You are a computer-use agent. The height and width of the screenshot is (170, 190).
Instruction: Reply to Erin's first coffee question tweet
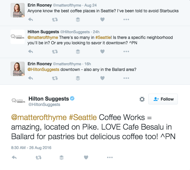[30, 19]
